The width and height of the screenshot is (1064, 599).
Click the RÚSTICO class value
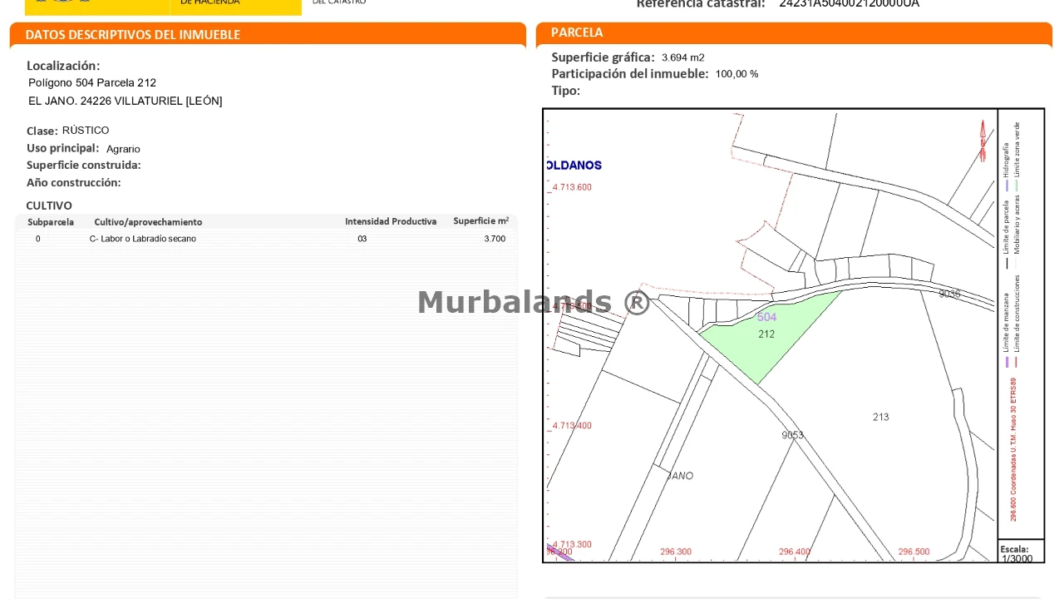[86, 131]
